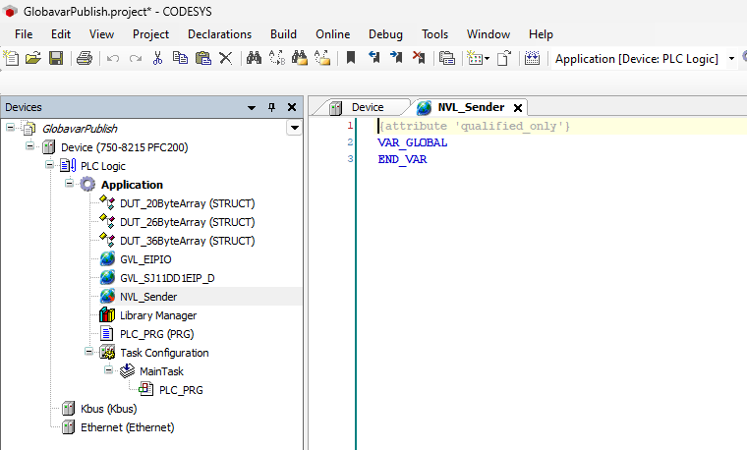
Task: Click the Find in Project binoculars icon
Action: click(300, 58)
